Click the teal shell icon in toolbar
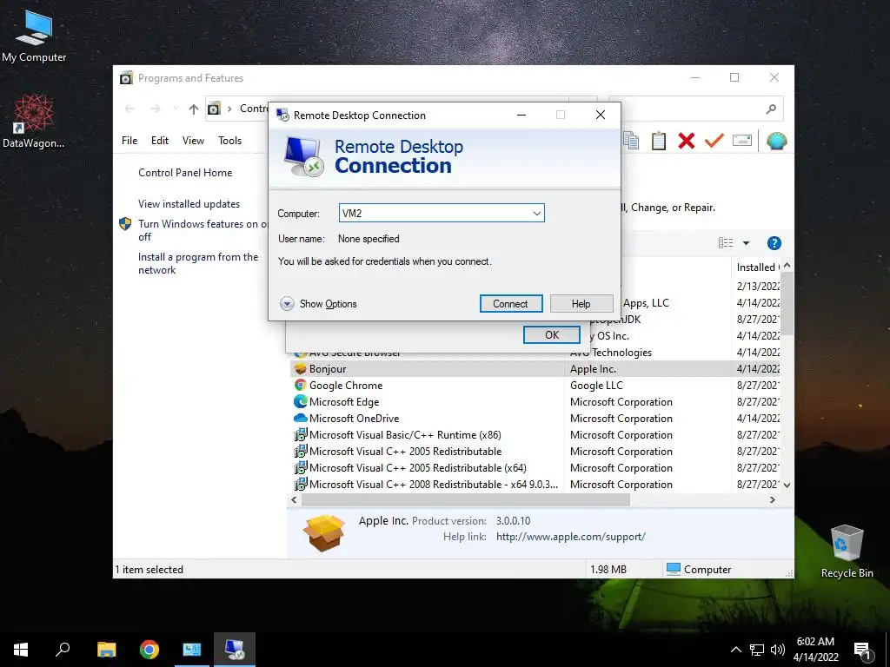The height and width of the screenshot is (667, 890). coord(776,141)
